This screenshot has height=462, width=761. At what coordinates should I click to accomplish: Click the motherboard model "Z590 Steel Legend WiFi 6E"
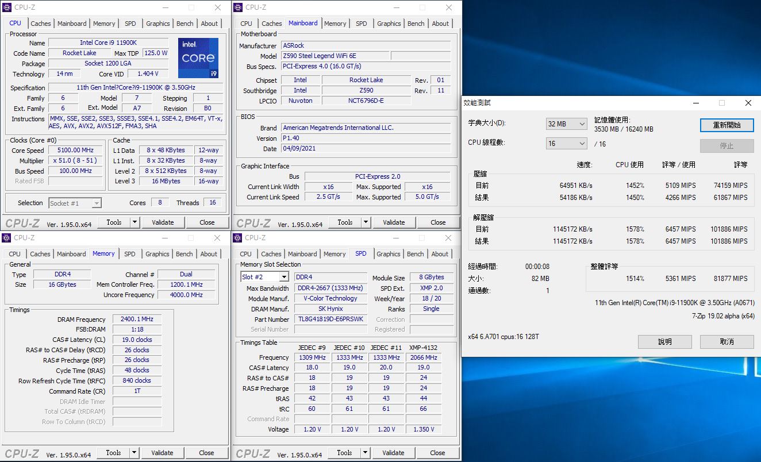(x=335, y=56)
